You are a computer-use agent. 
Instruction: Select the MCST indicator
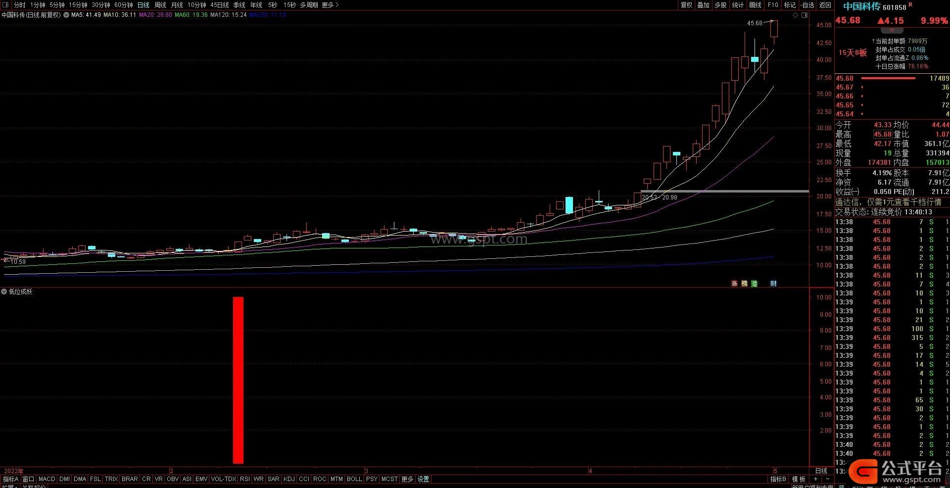389,479
